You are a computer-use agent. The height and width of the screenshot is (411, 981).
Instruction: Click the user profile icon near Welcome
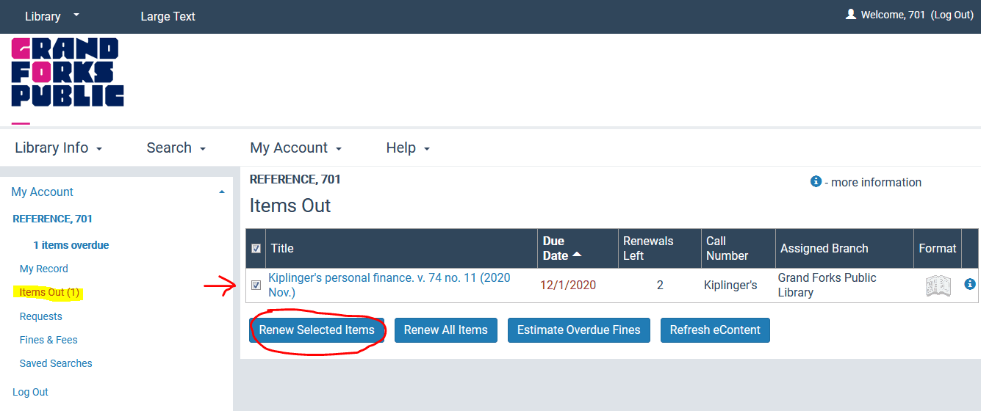[851, 15]
